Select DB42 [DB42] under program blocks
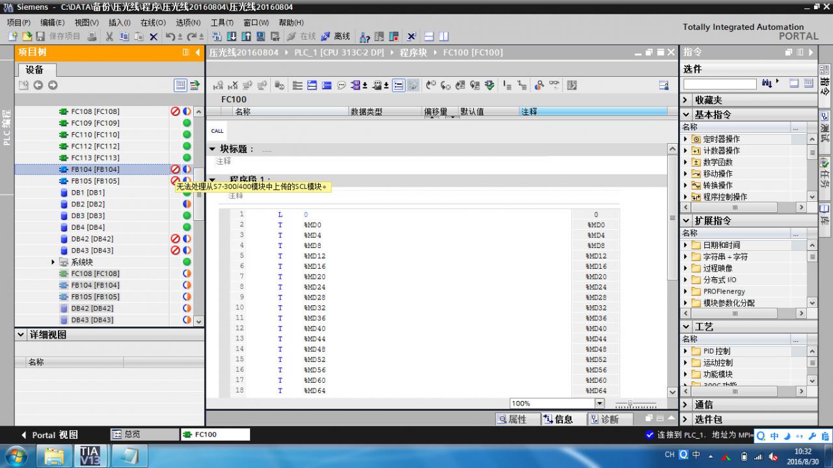 pos(92,239)
